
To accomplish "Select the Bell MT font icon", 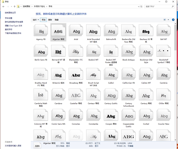I will 163,31.
